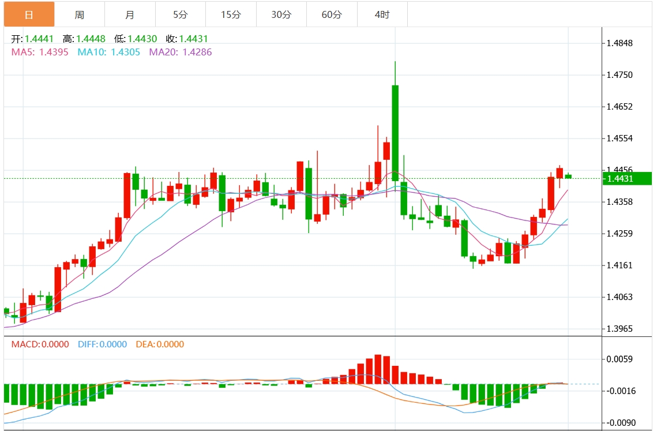Click the 1.4848 price axis label
Viewport: 657px width, 431px height.
click(x=620, y=43)
